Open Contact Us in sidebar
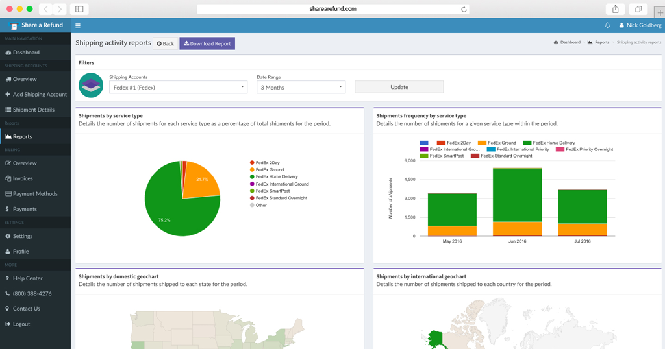Image resolution: width=665 pixels, height=349 pixels. tap(36, 309)
